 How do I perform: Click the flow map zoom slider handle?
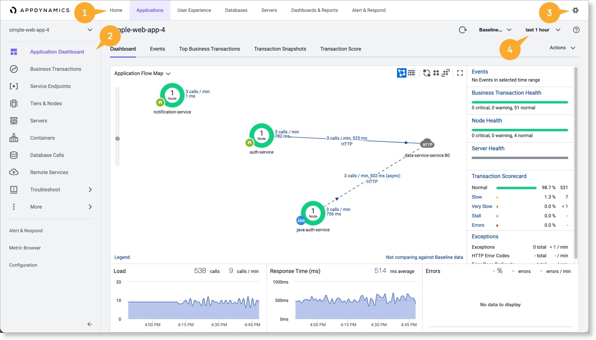point(117,139)
